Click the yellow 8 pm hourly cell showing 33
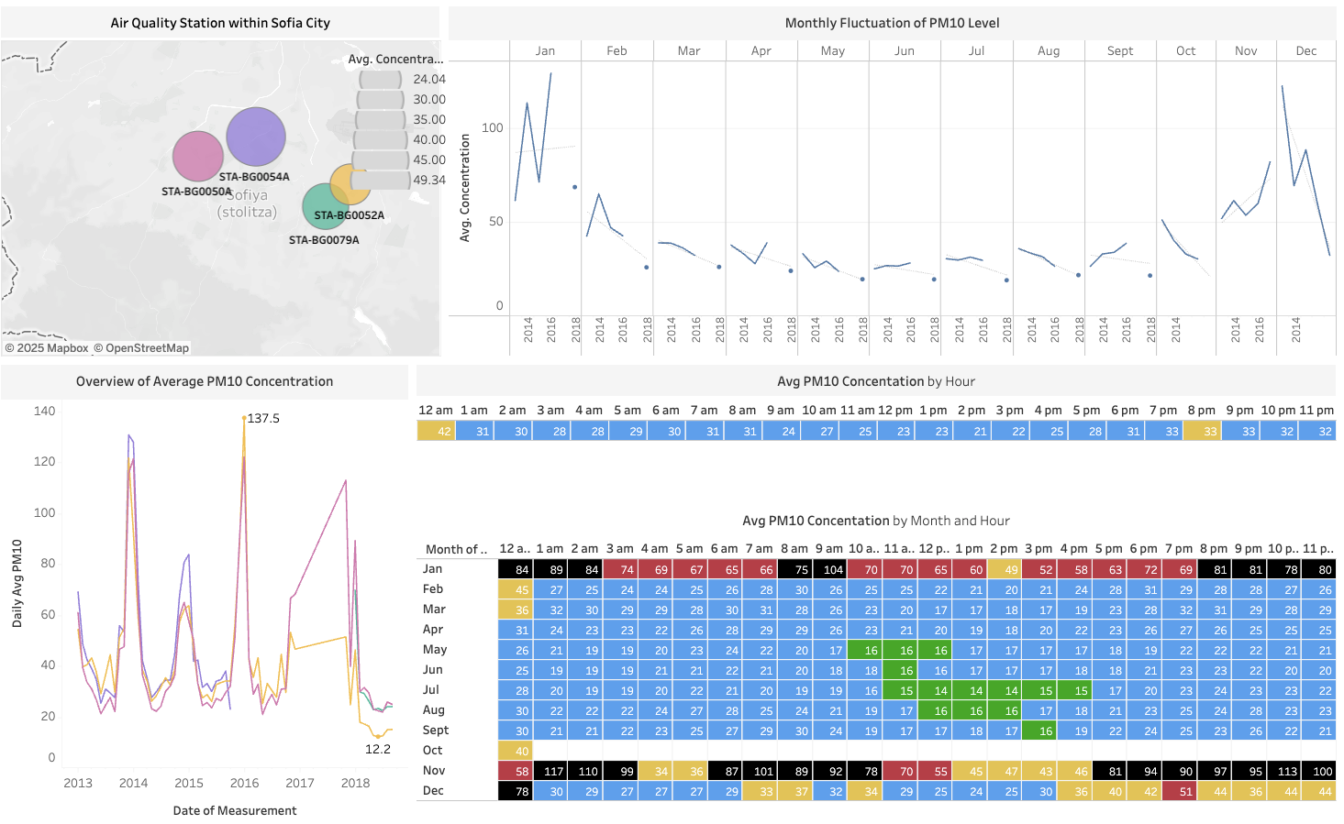 pos(1202,432)
